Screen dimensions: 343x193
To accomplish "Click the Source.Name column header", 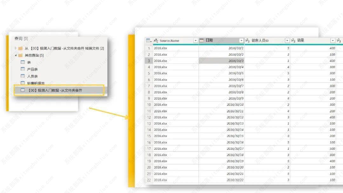I will click(x=169, y=41).
